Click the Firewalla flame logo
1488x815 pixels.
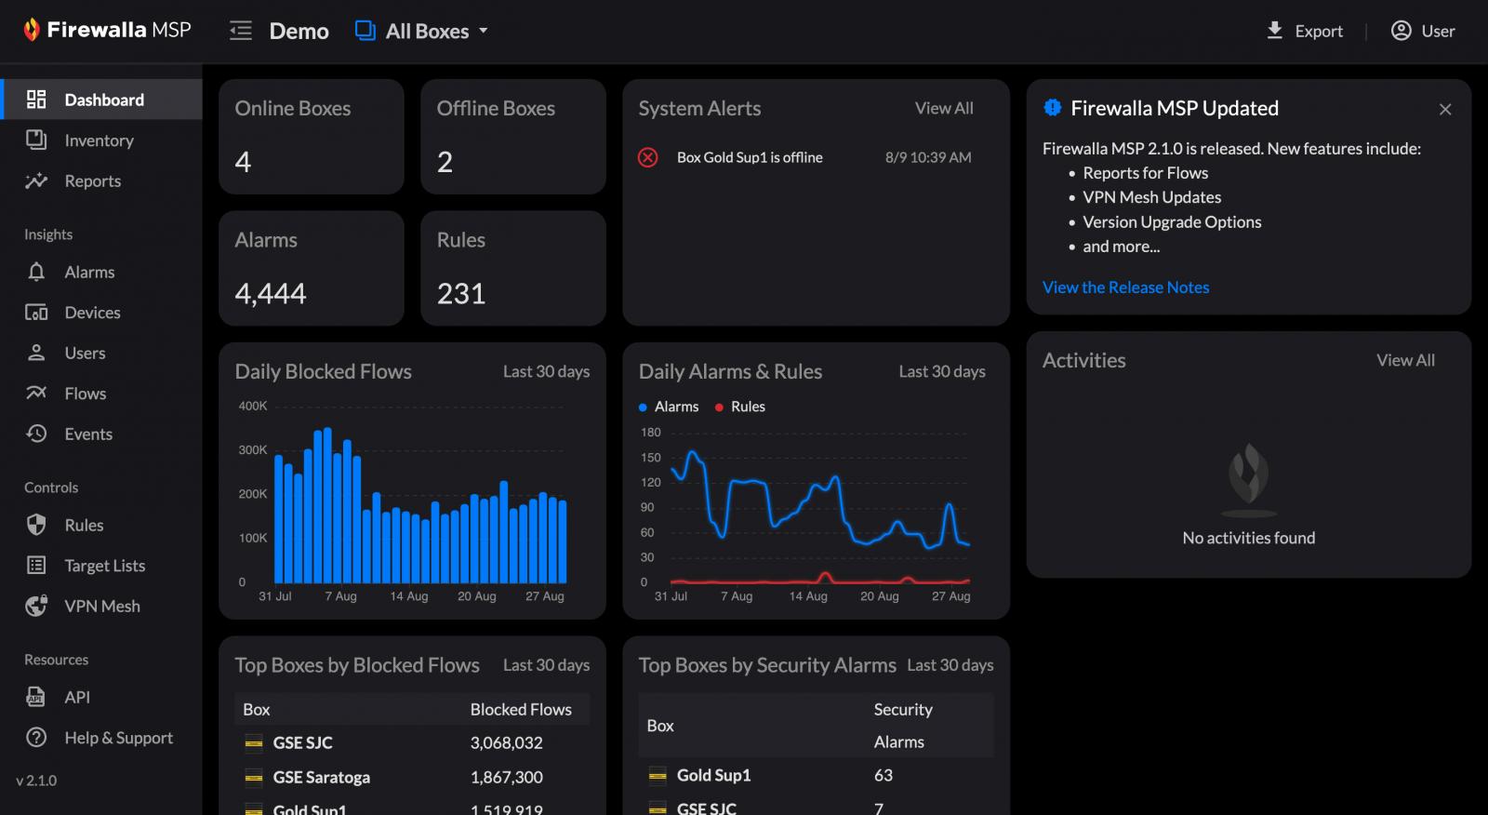click(32, 30)
